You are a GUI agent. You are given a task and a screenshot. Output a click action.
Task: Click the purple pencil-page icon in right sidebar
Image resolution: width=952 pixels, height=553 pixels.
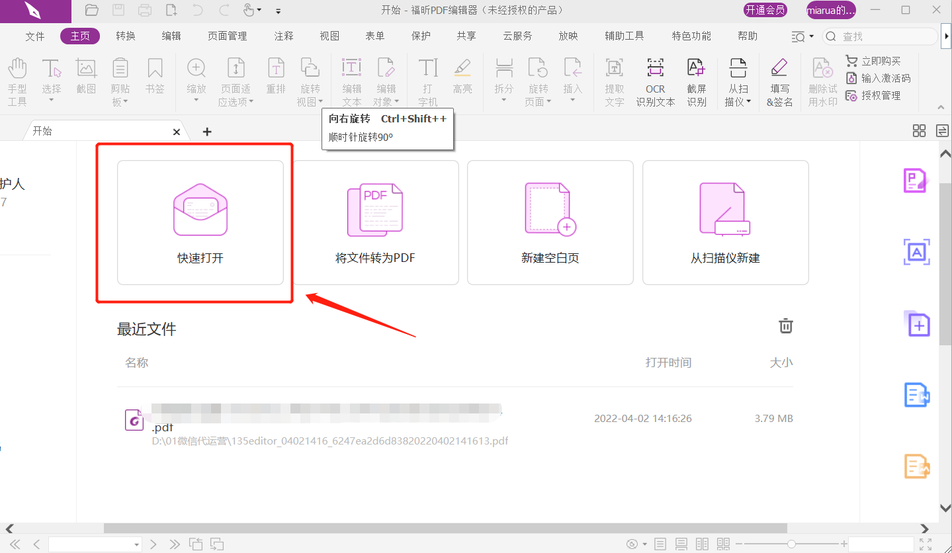tap(917, 181)
